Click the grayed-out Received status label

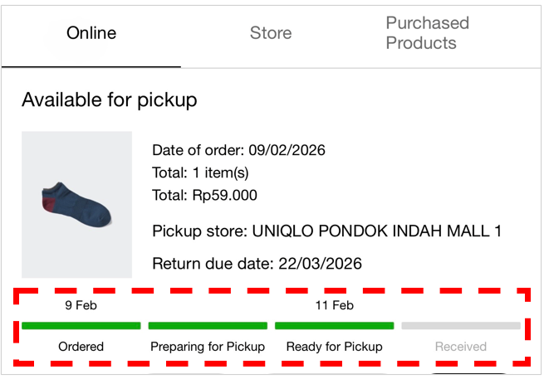point(461,346)
